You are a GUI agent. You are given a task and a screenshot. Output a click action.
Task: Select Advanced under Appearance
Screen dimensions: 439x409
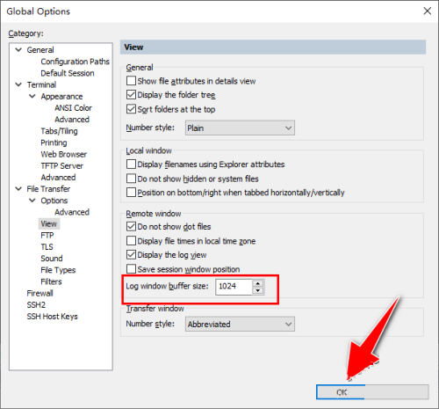72,120
